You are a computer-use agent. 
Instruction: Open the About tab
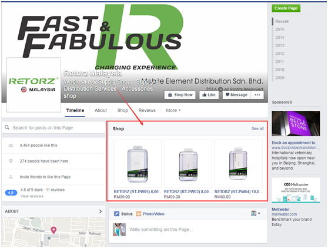pyautogui.click(x=101, y=110)
